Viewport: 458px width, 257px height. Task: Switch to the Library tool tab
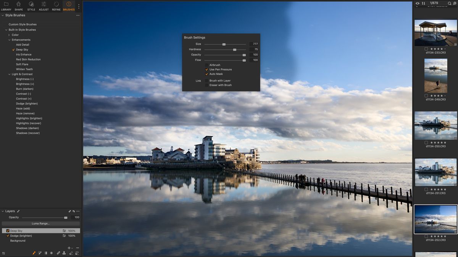[x=6, y=6]
